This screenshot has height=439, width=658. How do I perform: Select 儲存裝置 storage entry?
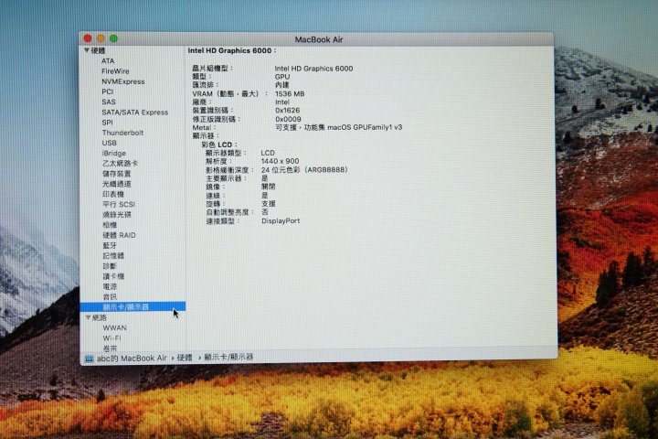pos(117,174)
